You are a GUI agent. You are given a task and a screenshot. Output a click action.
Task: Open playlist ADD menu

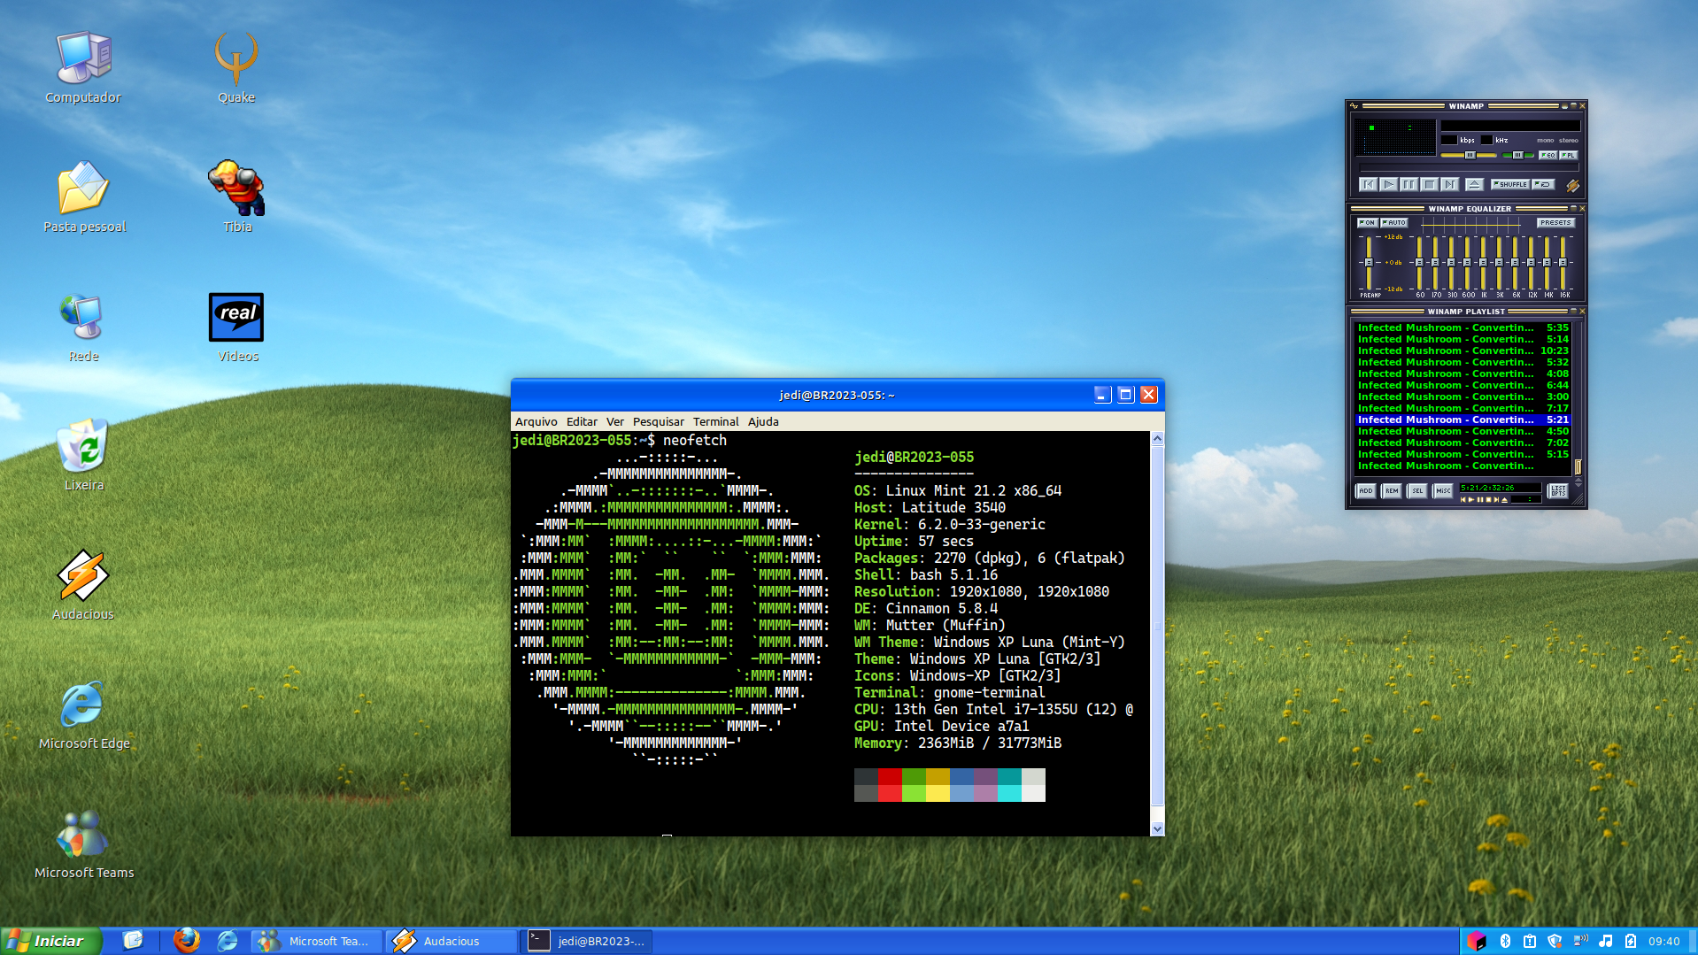point(1365,490)
